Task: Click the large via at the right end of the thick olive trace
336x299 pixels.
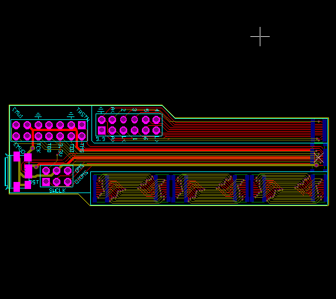Action: tap(317, 165)
